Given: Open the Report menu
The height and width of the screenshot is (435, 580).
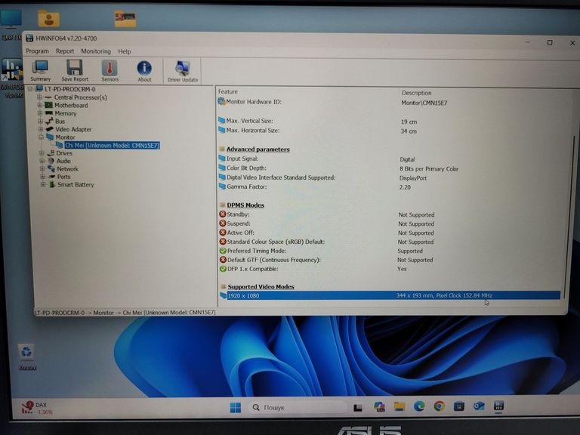Looking at the screenshot, I should tap(65, 51).
